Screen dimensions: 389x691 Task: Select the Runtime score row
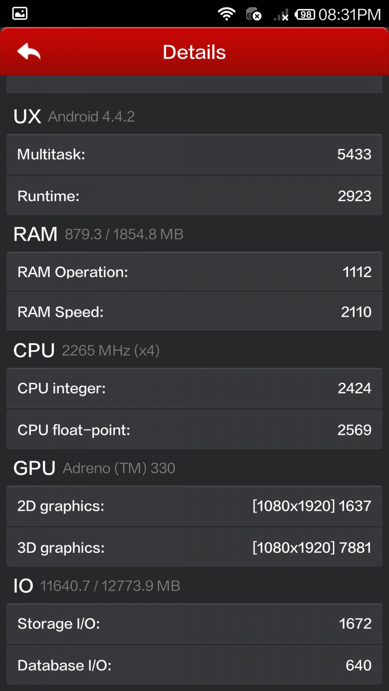point(194,196)
